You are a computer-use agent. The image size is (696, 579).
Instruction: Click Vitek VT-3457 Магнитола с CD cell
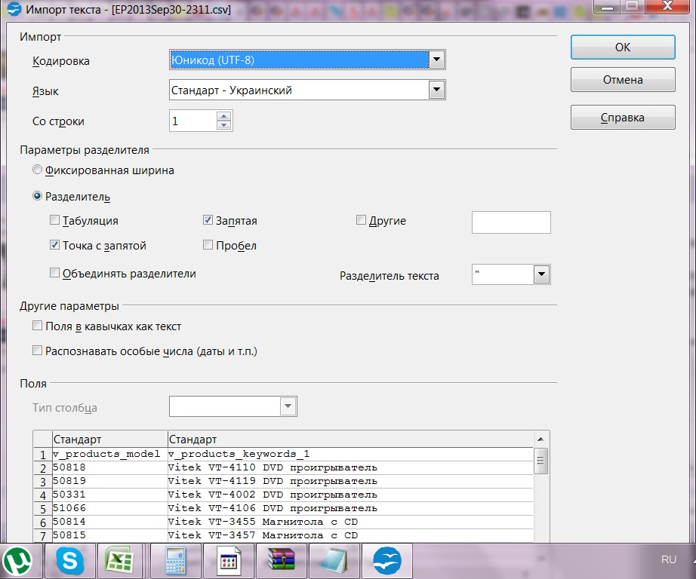350,535
